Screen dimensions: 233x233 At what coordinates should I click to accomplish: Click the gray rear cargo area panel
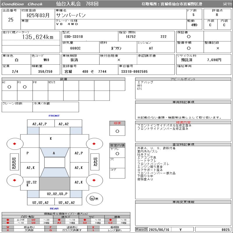[x=54, y=184]
